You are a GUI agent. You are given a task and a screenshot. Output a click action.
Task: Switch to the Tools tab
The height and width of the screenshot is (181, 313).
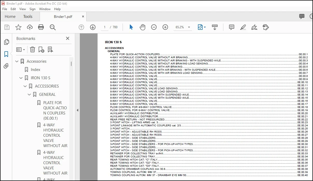tap(28, 16)
